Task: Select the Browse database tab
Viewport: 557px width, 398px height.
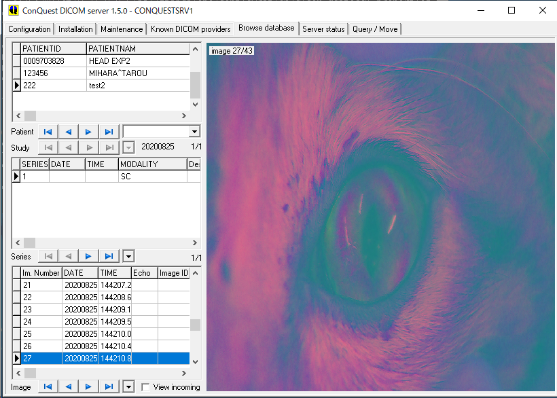Action: click(266, 28)
